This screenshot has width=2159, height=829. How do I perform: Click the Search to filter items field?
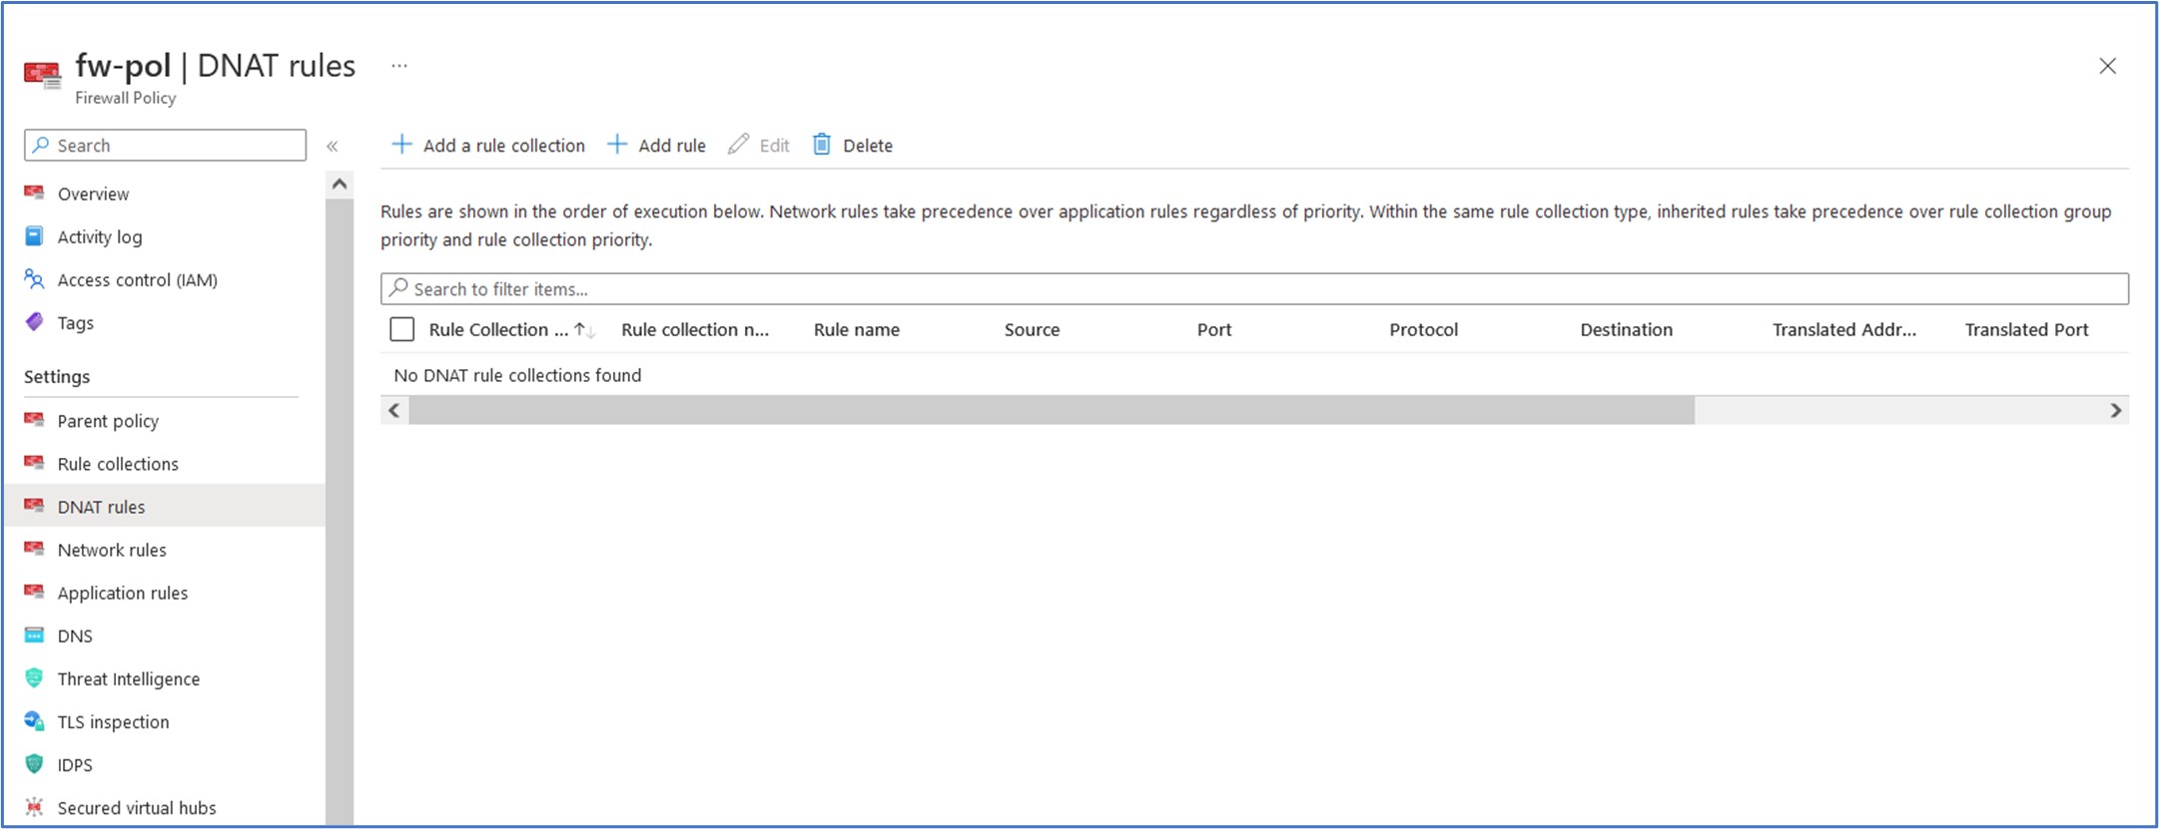1253,289
